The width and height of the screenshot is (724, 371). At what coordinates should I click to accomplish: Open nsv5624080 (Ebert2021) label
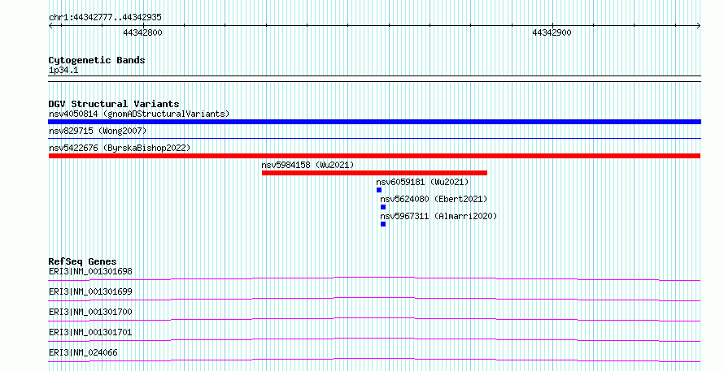click(x=434, y=199)
